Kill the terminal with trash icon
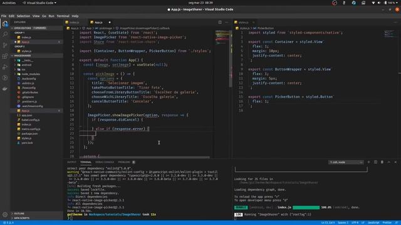The image size is (401, 225). (382, 162)
